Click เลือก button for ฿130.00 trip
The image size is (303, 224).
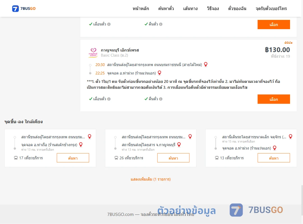(274, 99)
